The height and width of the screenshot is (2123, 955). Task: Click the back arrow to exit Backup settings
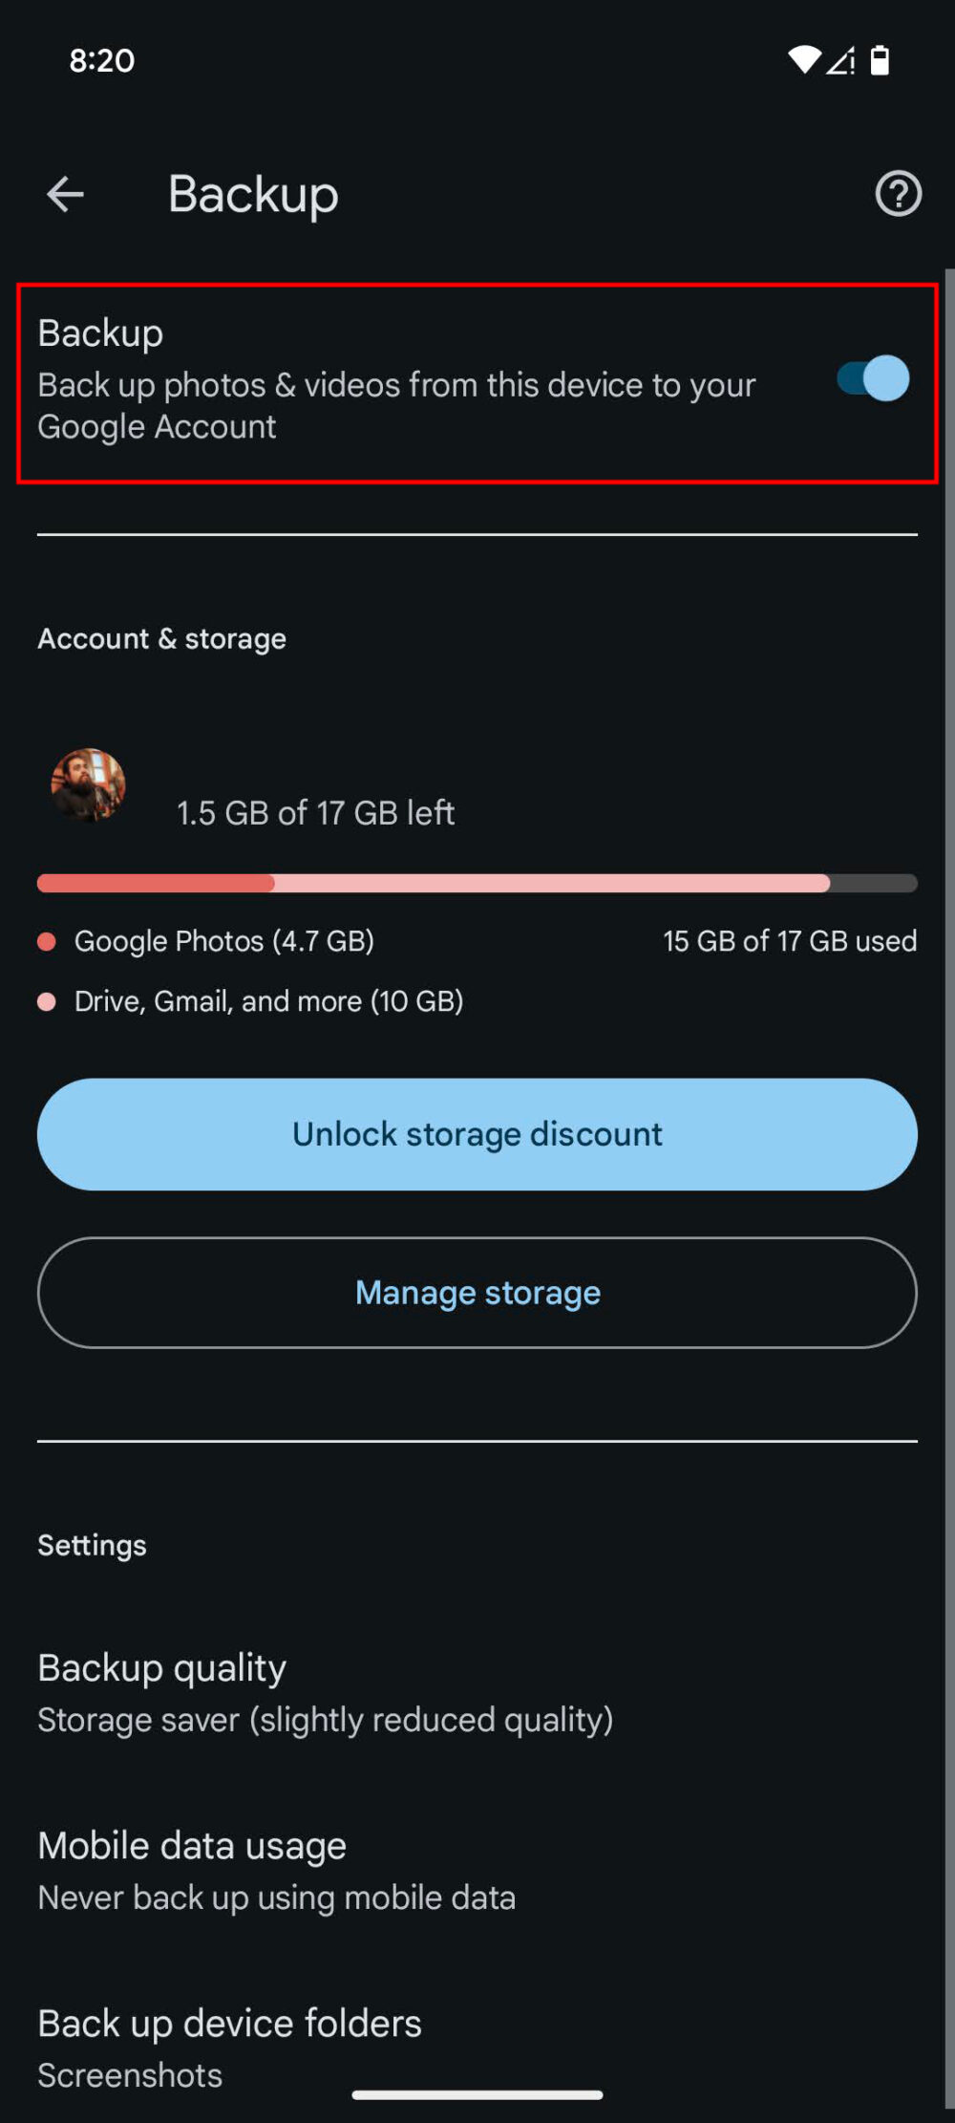(x=63, y=195)
